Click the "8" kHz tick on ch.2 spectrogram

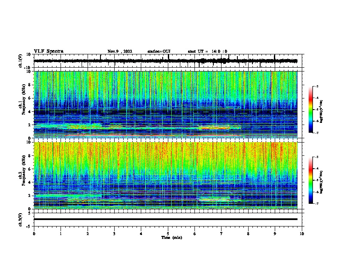click(x=30, y=156)
